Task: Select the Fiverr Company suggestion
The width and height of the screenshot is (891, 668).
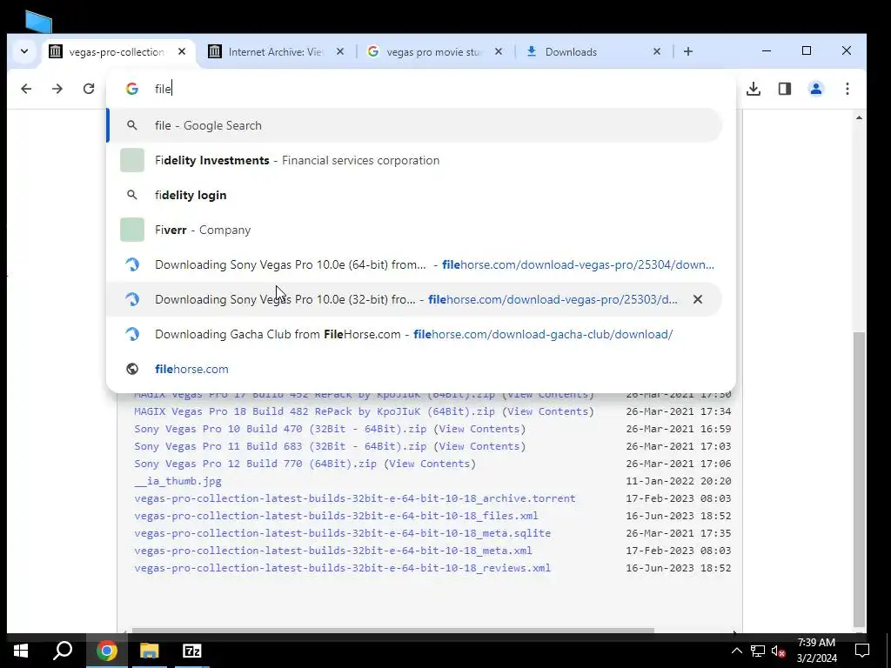Action: 415,230
